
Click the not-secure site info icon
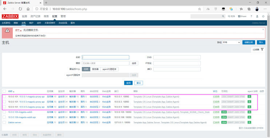click(x=36, y=9)
